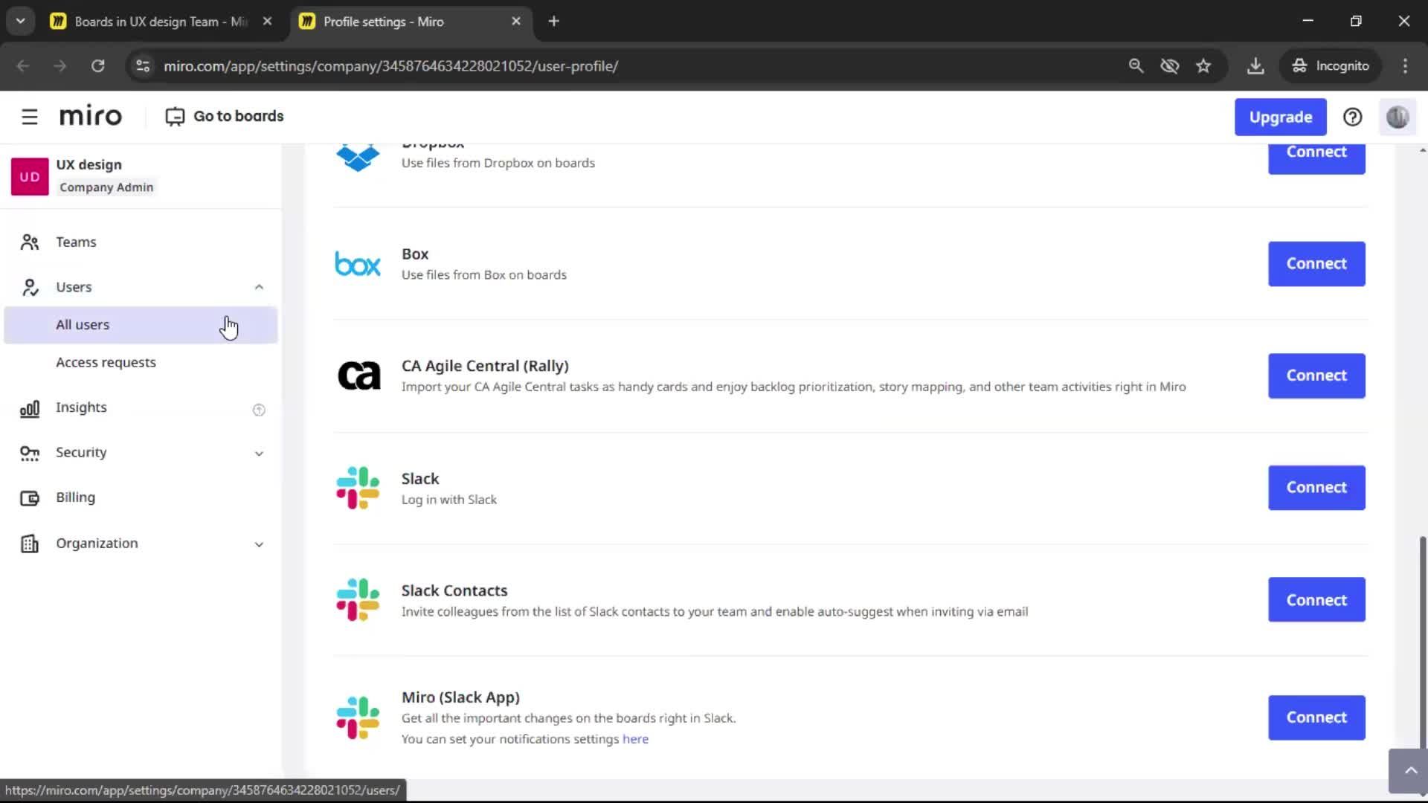Click the Go to boards icon
The height and width of the screenshot is (803, 1428).
coord(175,117)
